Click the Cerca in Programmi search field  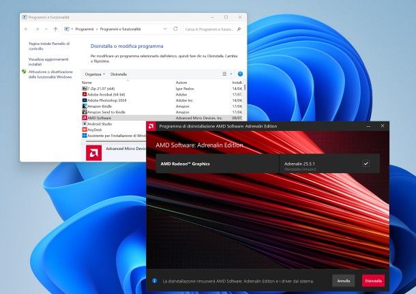[211, 29]
